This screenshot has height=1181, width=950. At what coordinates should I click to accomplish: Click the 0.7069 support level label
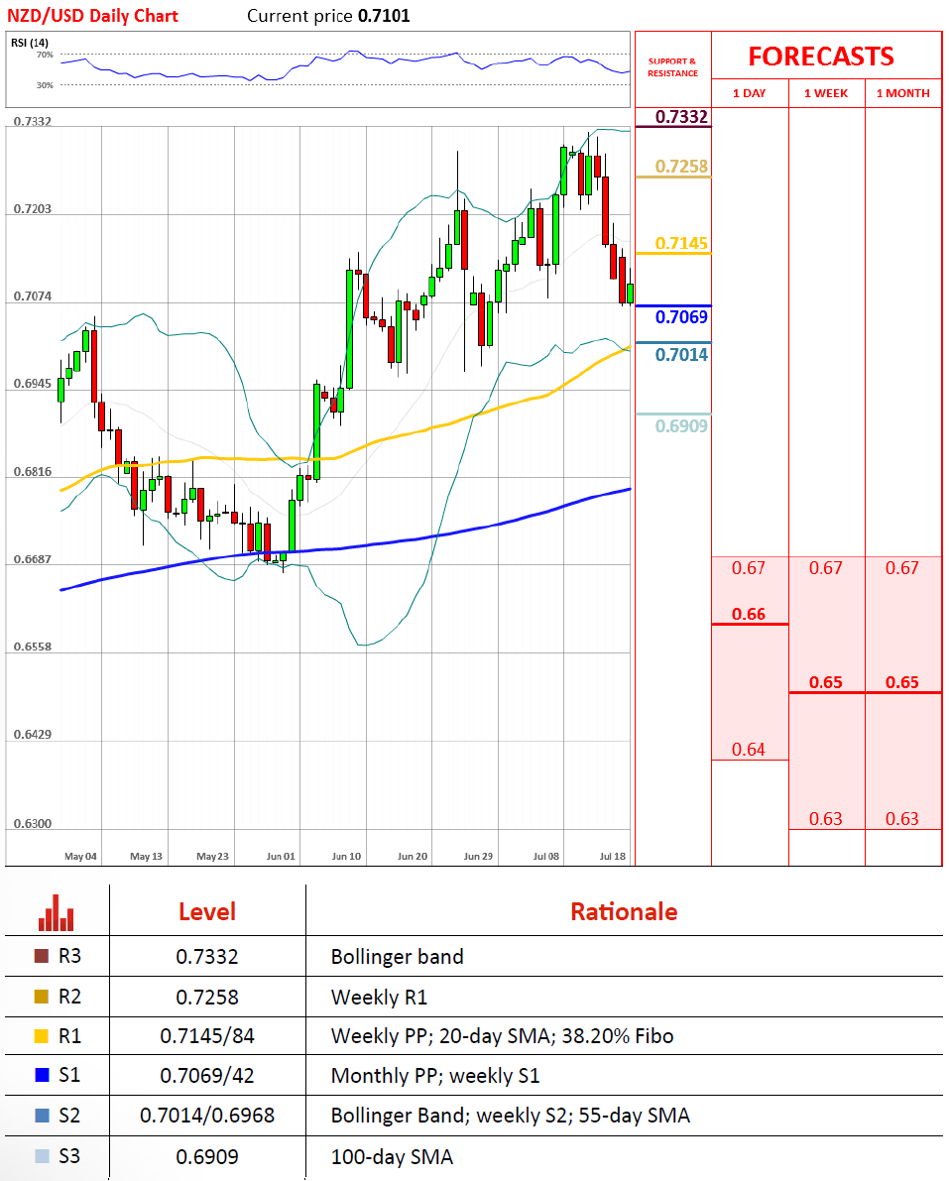pos(681,316)
